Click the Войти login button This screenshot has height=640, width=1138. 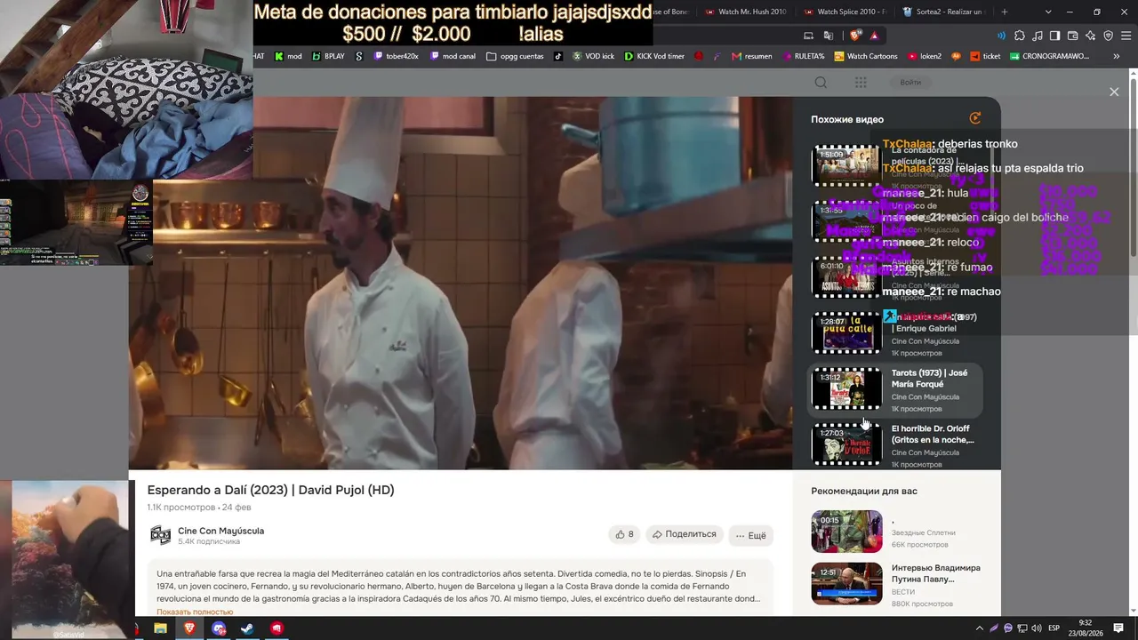[x=910, y=82]
